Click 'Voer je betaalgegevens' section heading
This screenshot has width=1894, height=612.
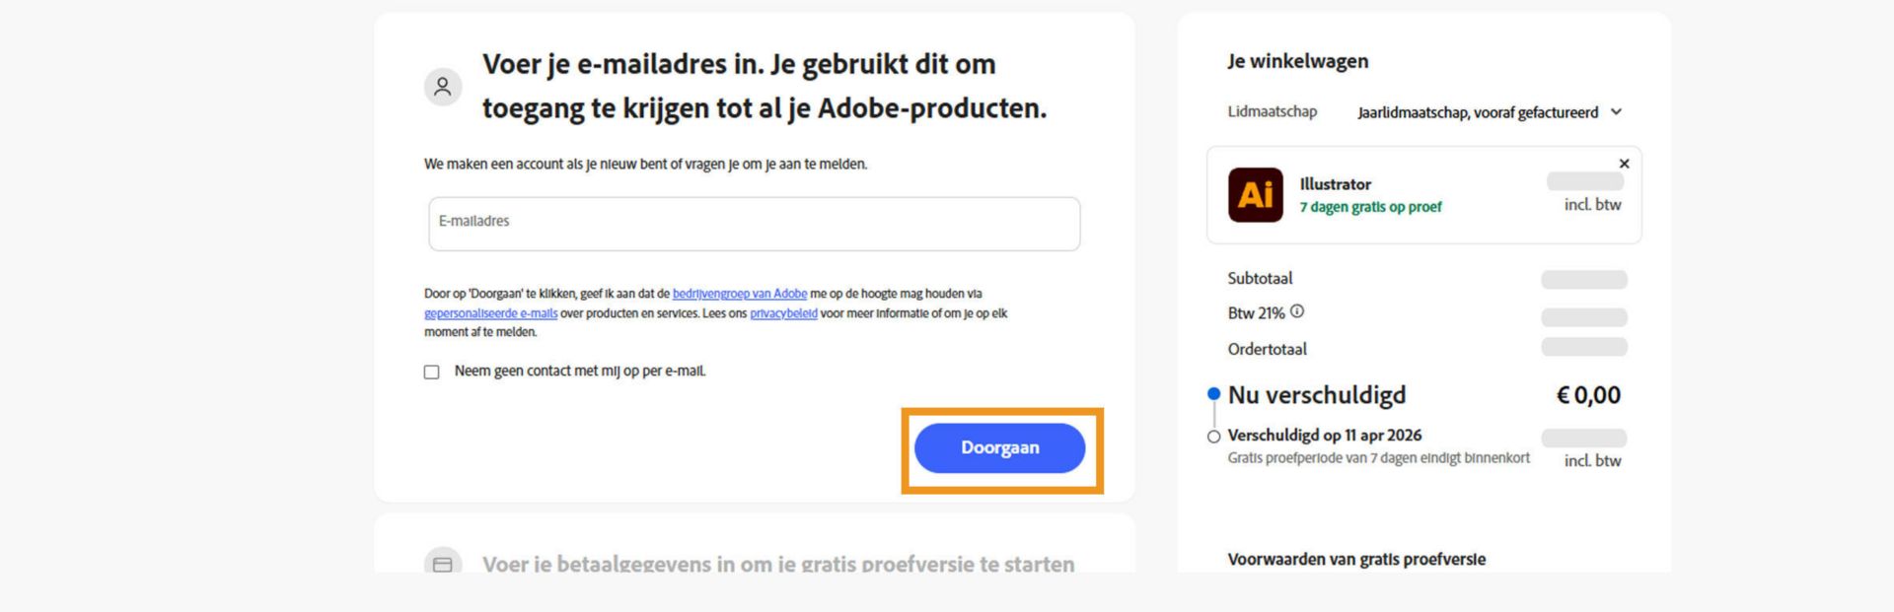777,566
